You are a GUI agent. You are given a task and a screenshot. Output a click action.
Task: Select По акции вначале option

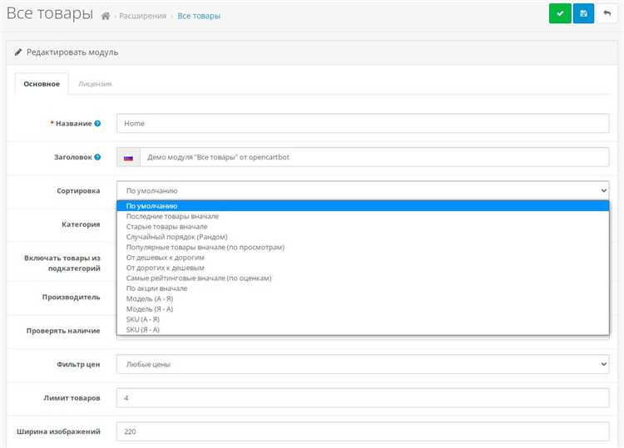coord(363,288)
